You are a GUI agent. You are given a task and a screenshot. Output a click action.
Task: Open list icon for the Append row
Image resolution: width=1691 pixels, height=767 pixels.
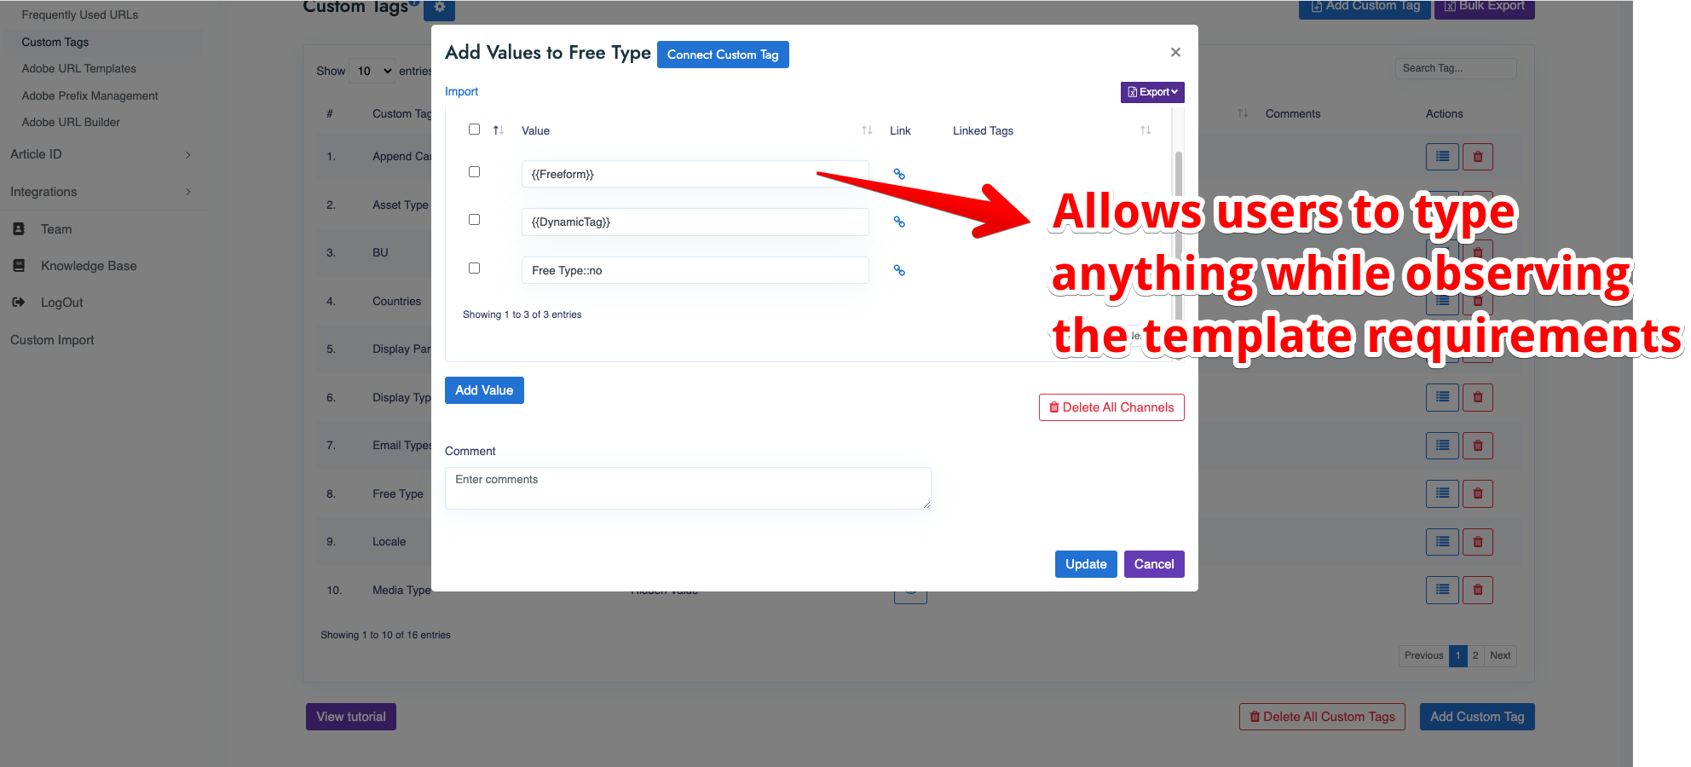tap(1442, 157)
